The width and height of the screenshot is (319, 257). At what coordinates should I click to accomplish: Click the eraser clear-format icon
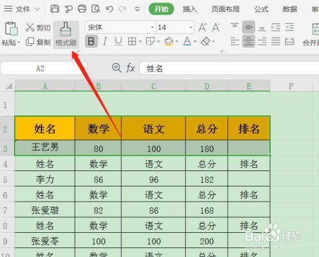[x=205, y=41]
